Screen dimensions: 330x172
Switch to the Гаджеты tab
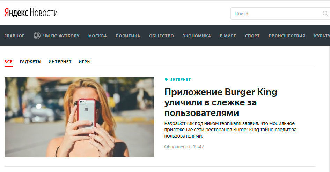30,62
